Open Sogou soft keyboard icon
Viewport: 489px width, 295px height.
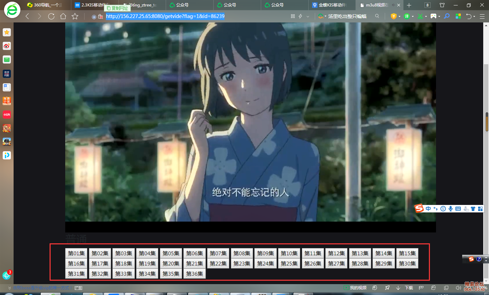pos(458,209)
